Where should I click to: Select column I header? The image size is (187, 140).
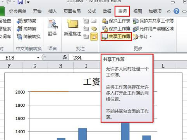click(x=86, y=66)
